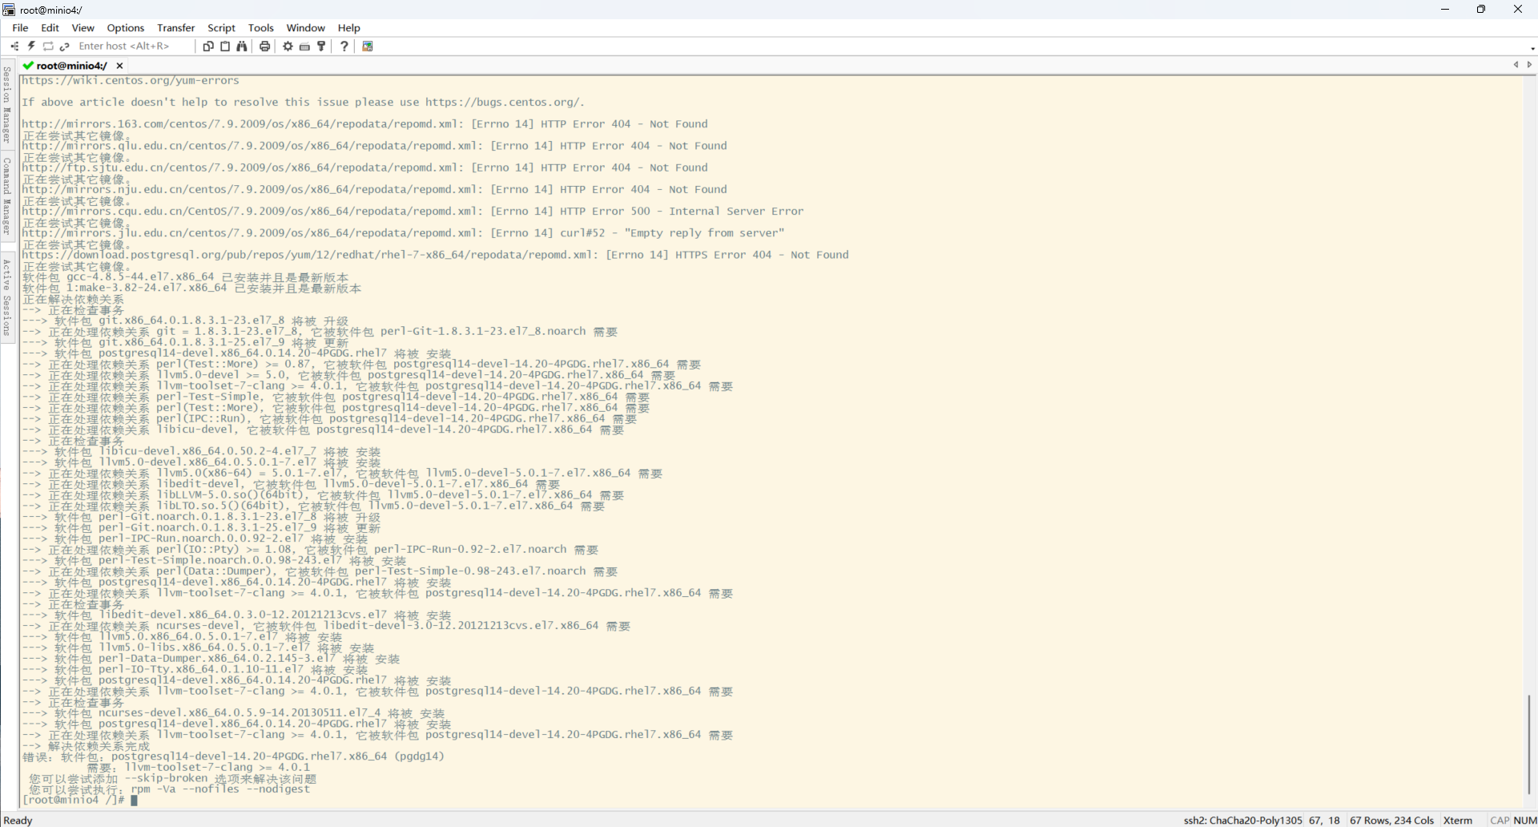The height and width of the screenshot is (827, 1538).
Task: Click the Ready status text
Action: [x=18, y=820]
